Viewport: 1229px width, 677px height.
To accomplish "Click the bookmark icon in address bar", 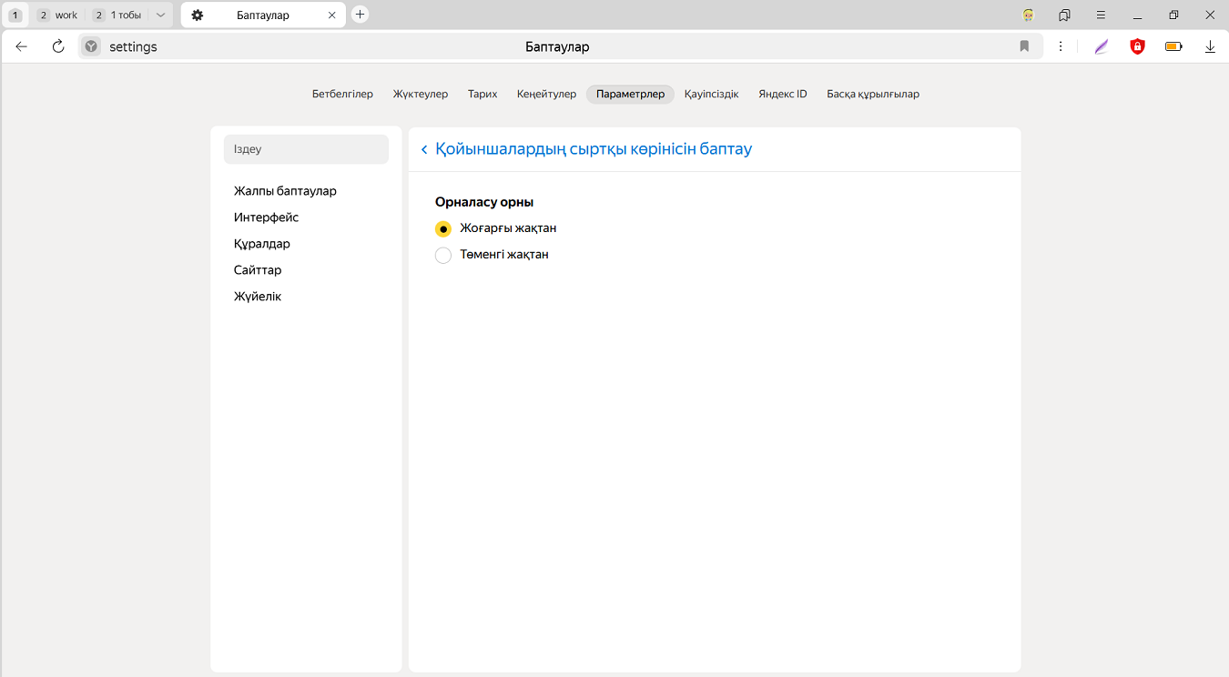I will pos(1024,46).
